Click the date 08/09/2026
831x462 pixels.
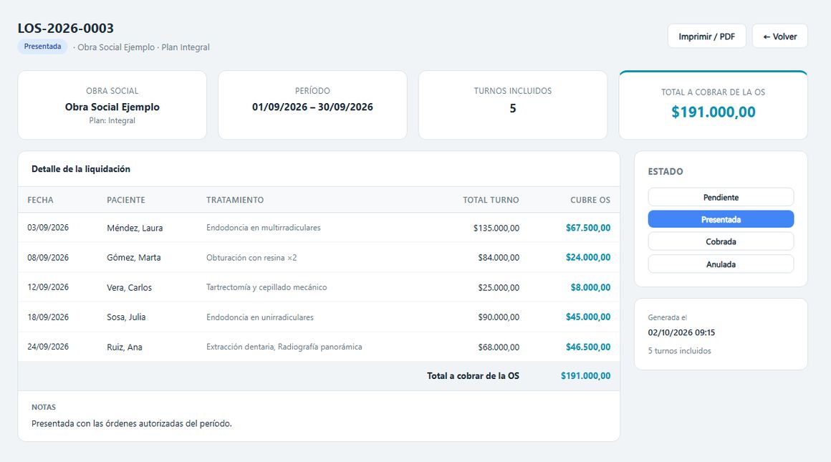coord(48,257)
